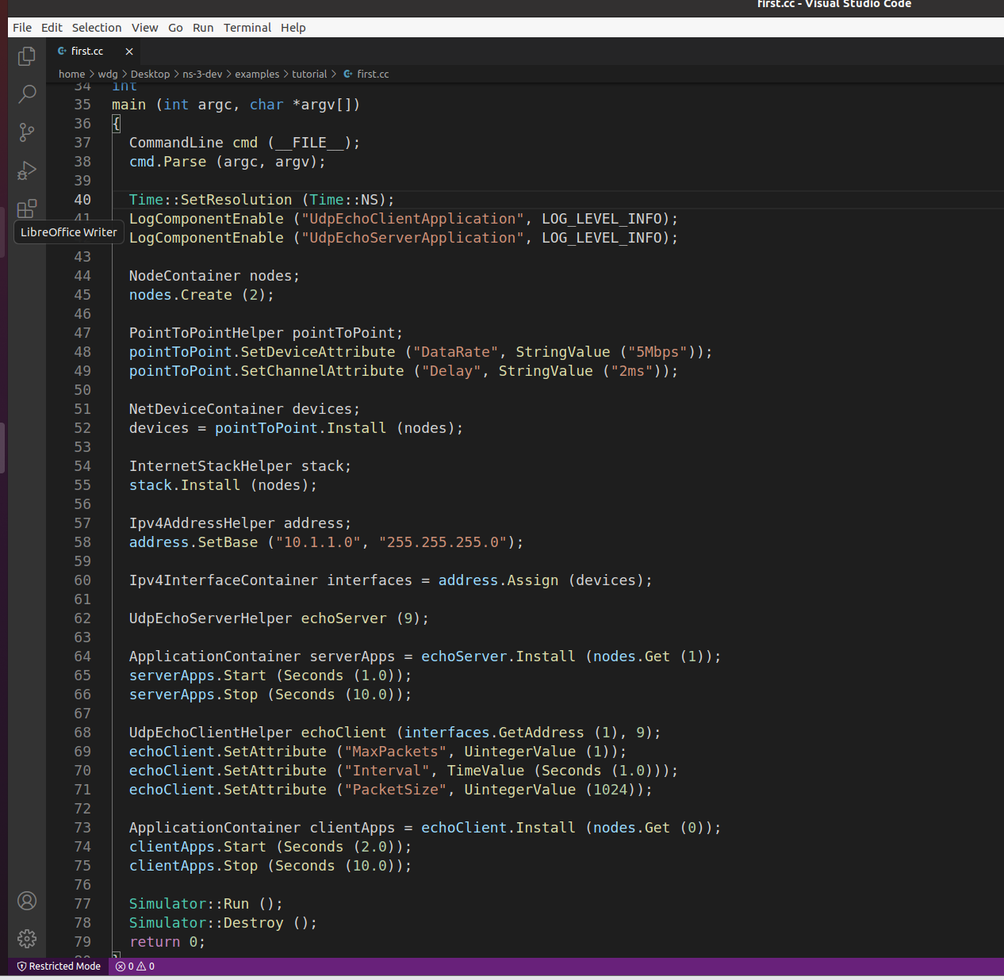Click 'PointToPointHelper' on line 47
This screenshot has height=980, width=1004.
tap(206, 333)
